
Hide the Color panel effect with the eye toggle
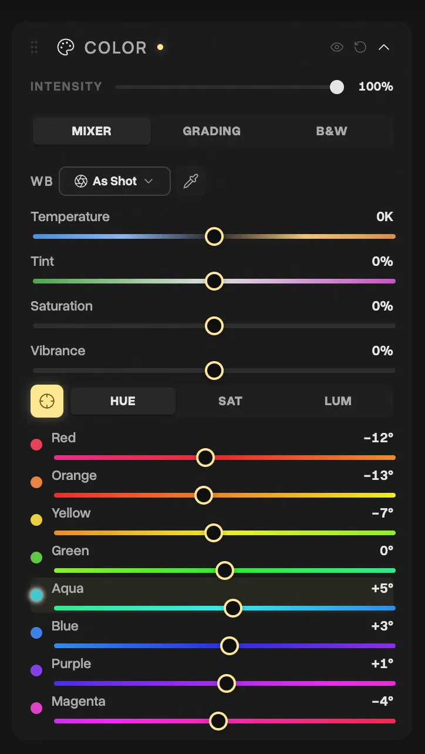336,47
